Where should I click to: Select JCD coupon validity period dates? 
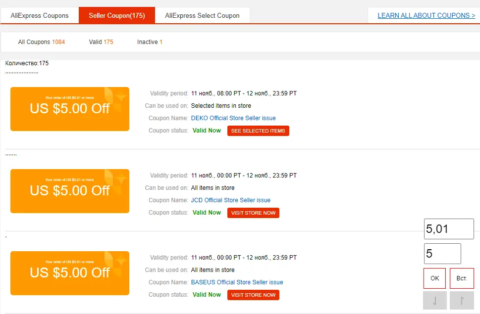click(x=244, y=176)
